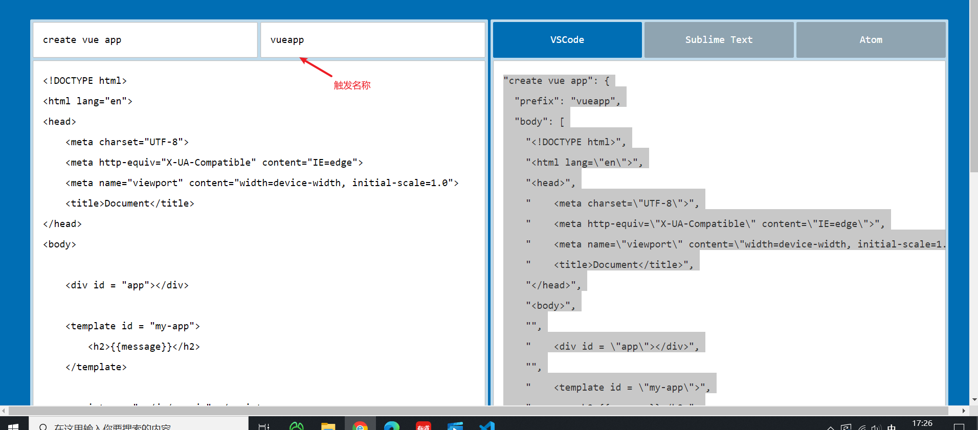978x430 pixels.
Task: Click the horizontal scrollbar left arrow
Action: (x=4, y=411)
